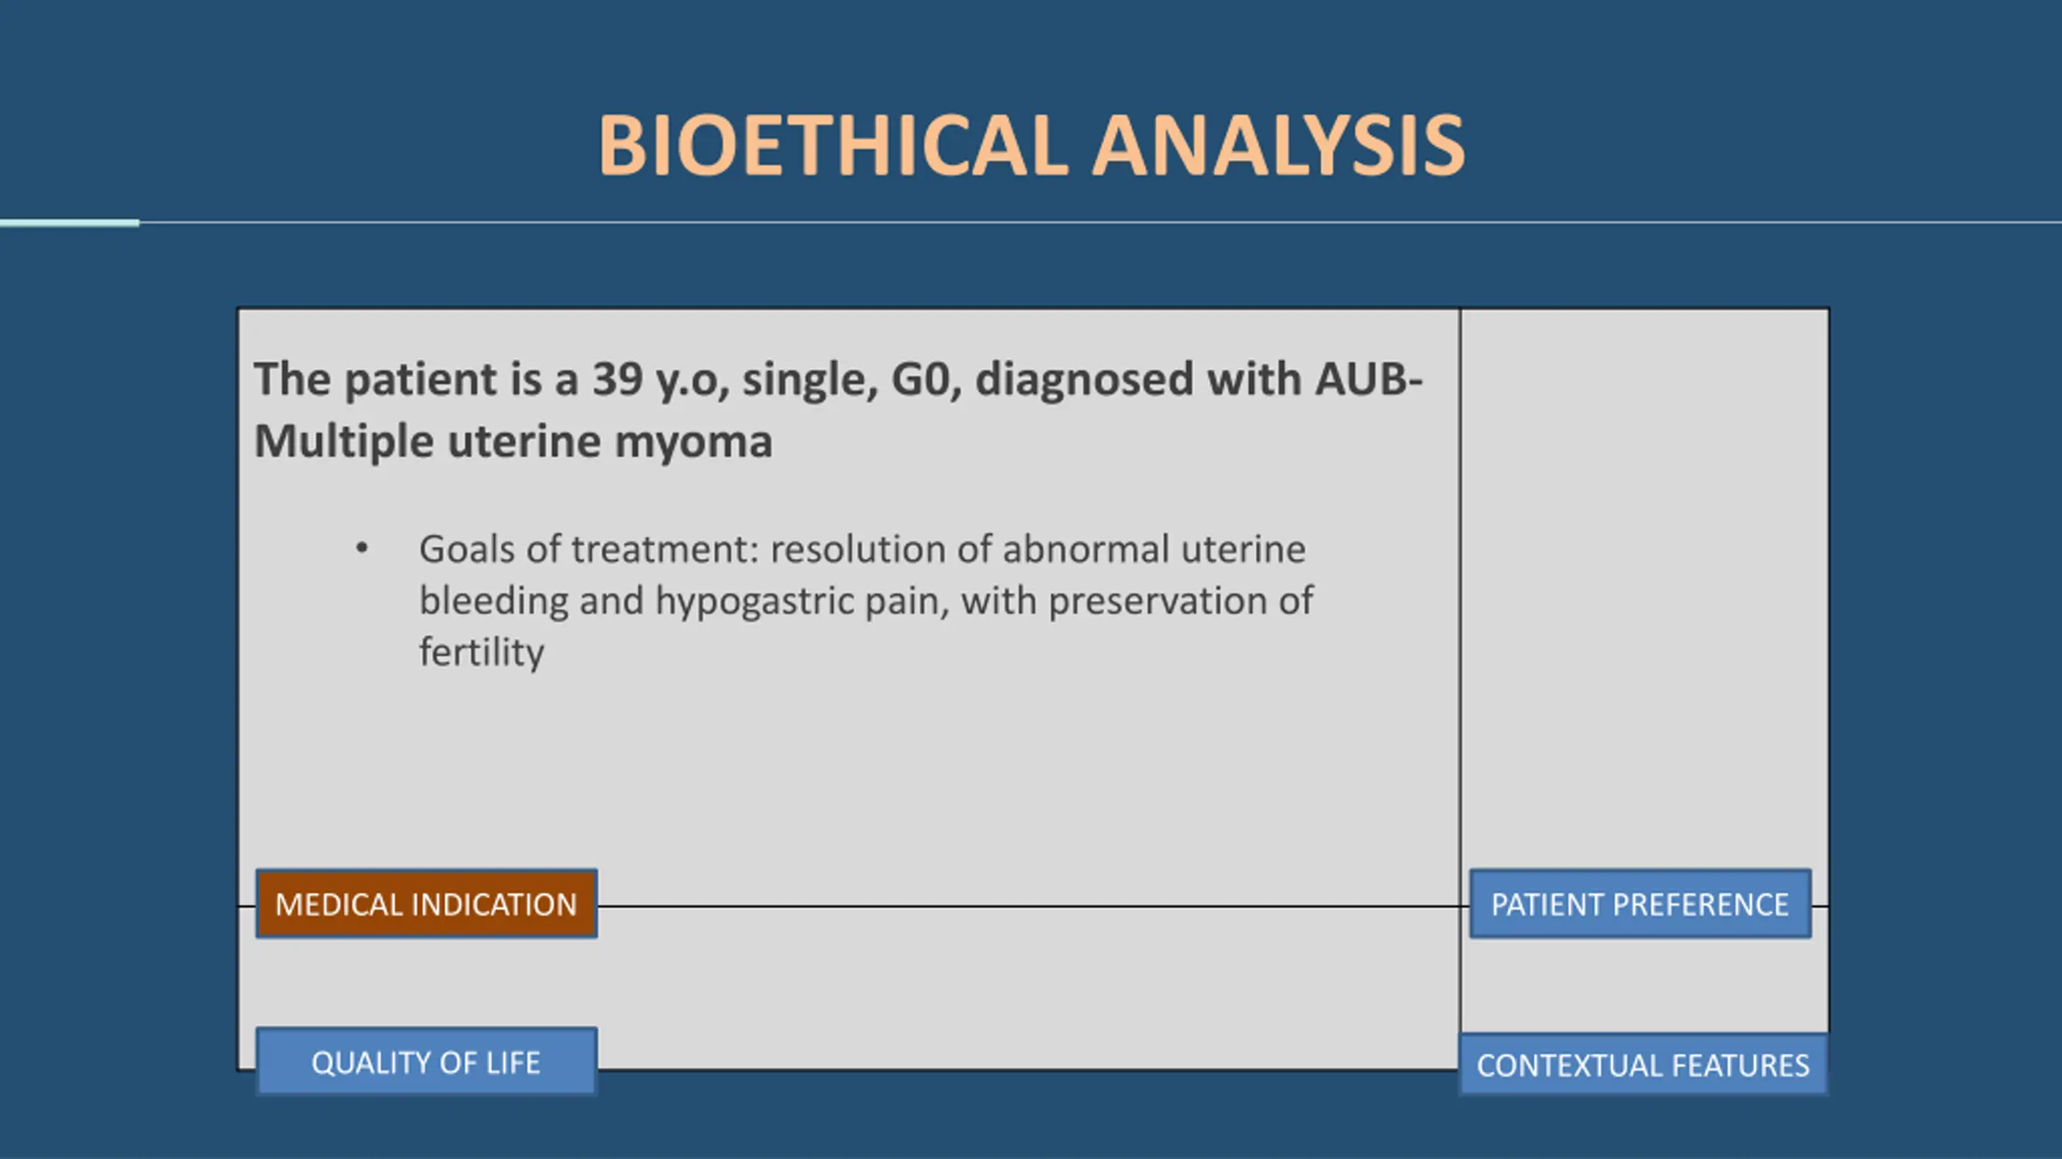Select the light blue accent bar under title
2062x1159 pixels.
69,223
